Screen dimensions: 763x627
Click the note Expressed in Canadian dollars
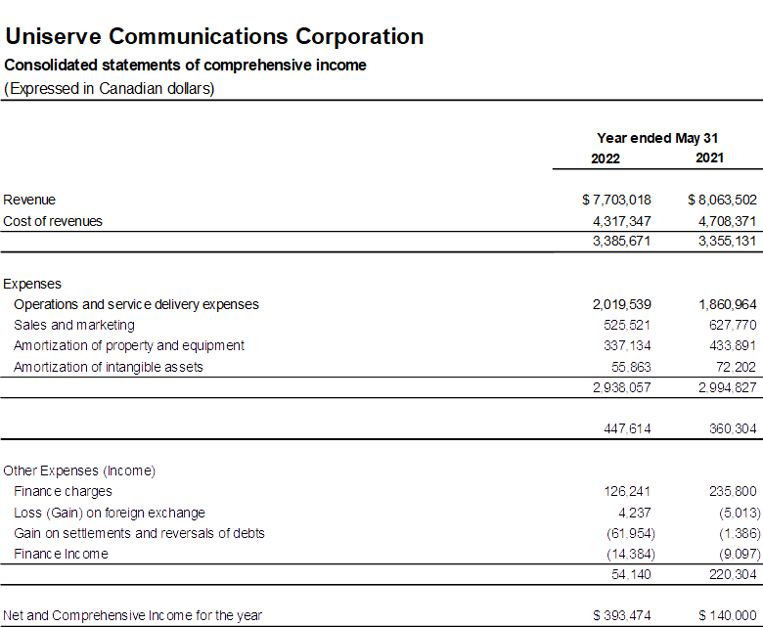coord(109,89)
